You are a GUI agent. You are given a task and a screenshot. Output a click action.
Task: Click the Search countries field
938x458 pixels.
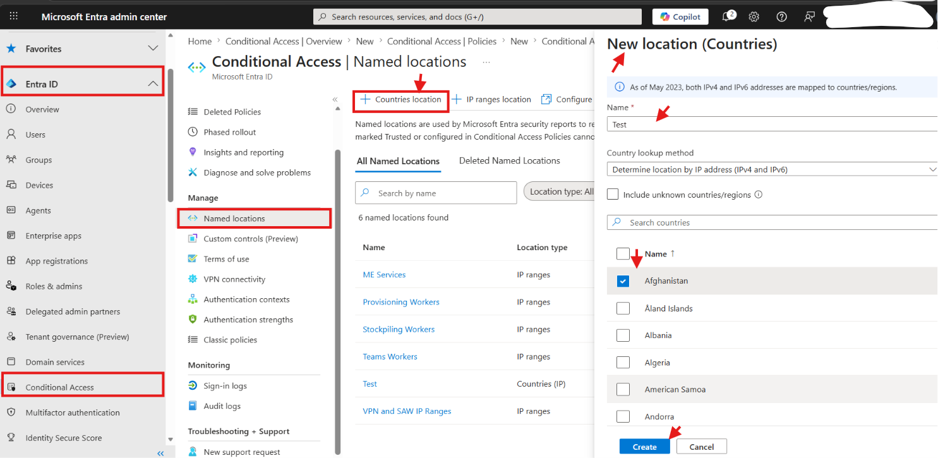(x=772, y=222)
